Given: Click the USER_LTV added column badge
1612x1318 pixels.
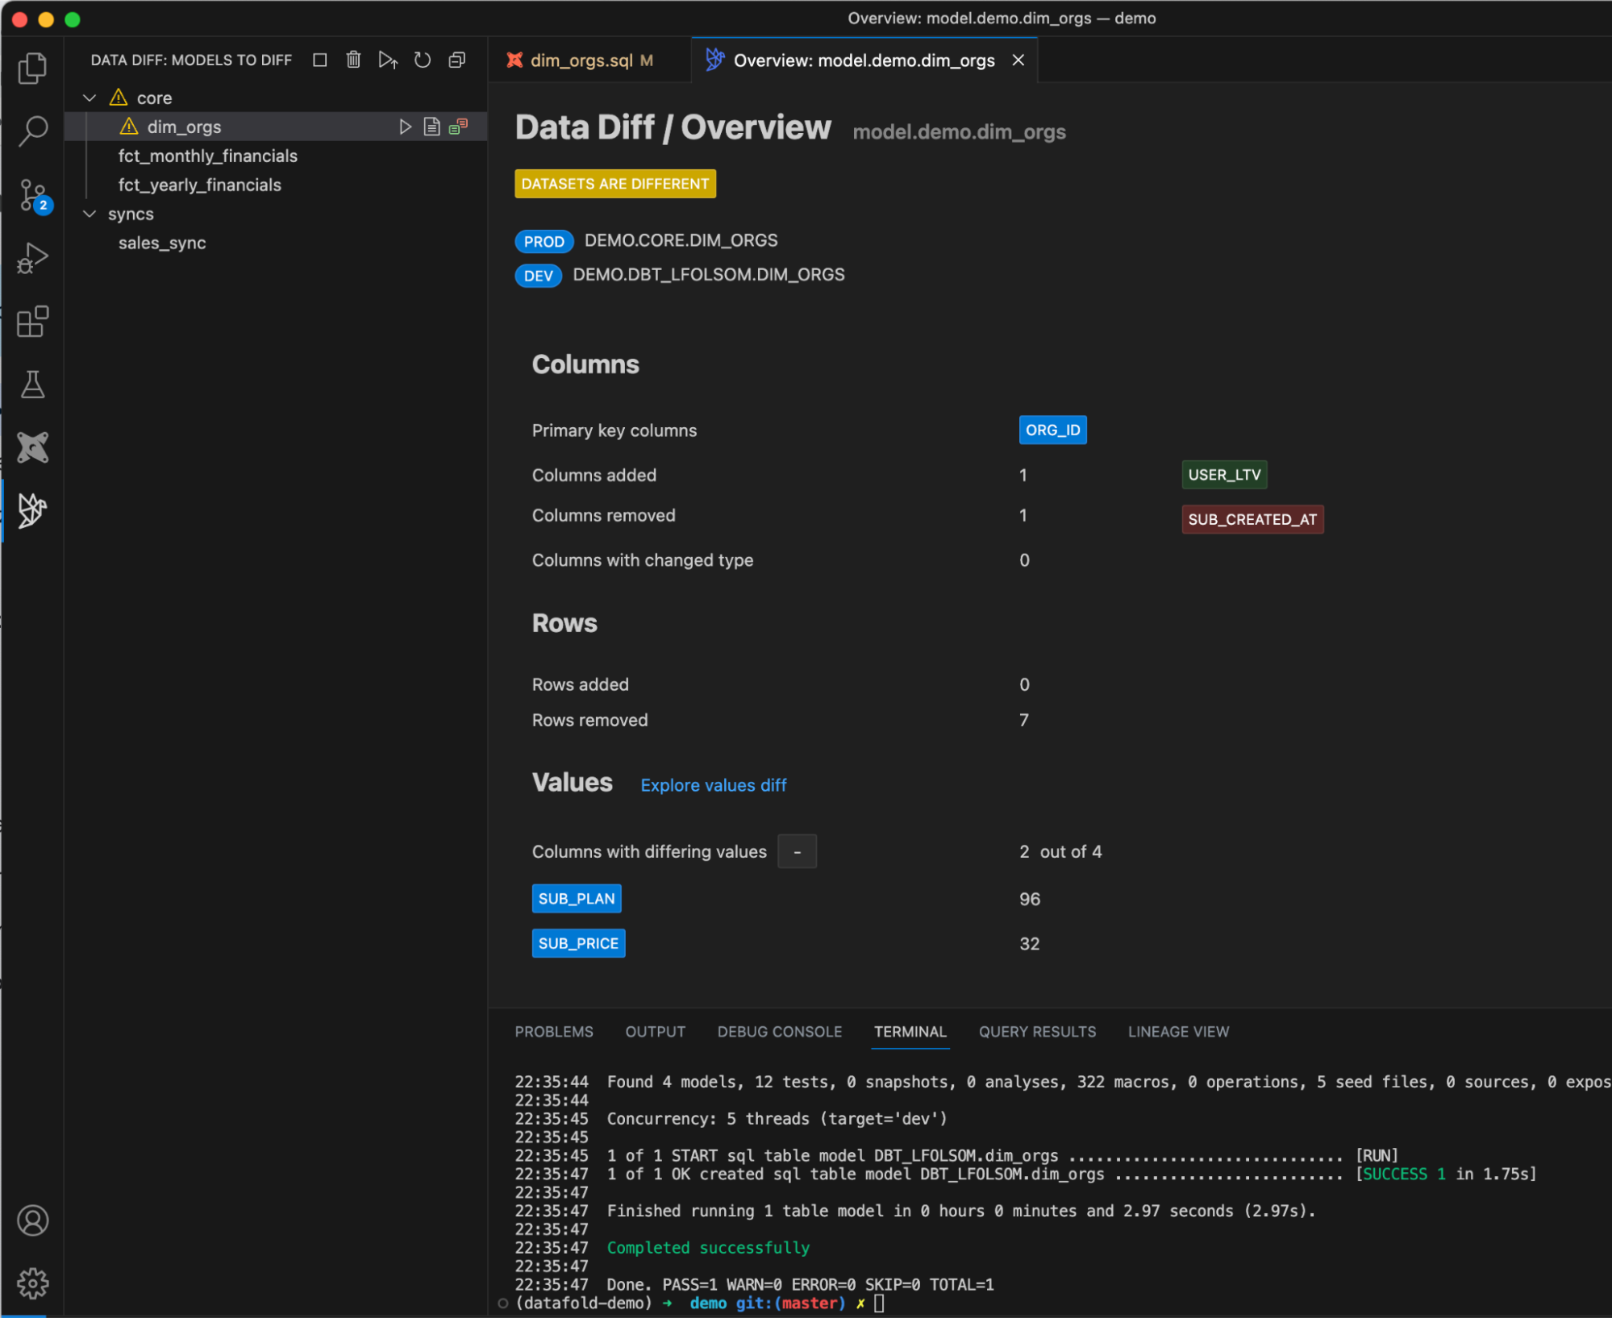Looking at the screenshot, I should pyautogui.click(x=1223, y=475).
